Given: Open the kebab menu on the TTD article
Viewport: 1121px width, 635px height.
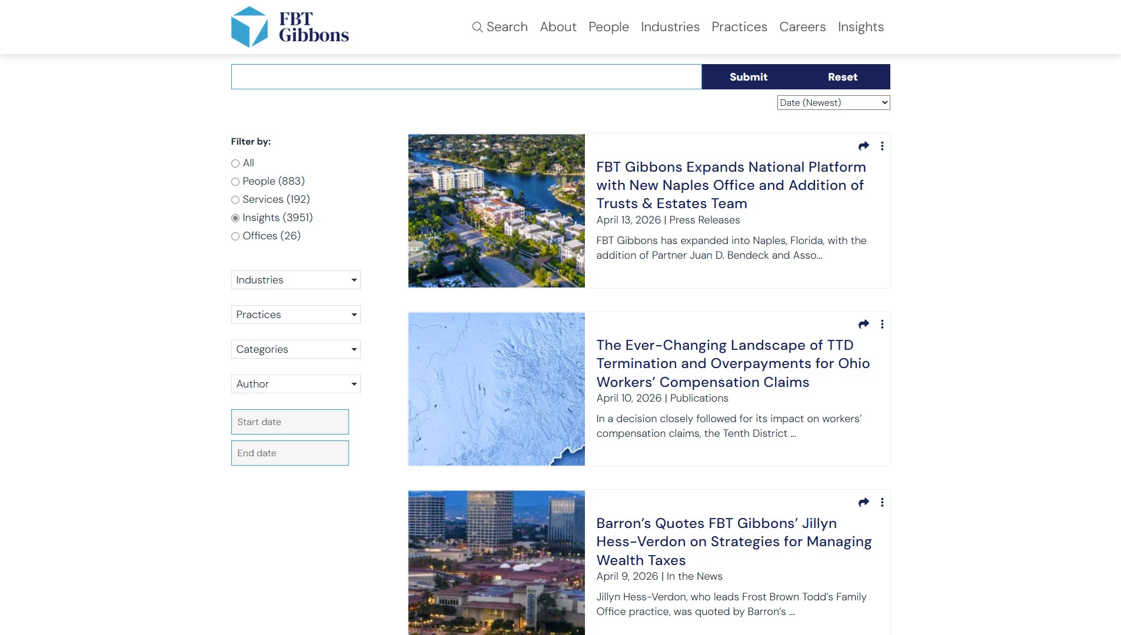Looking at the screenshot, I should [x=882, y=324].
